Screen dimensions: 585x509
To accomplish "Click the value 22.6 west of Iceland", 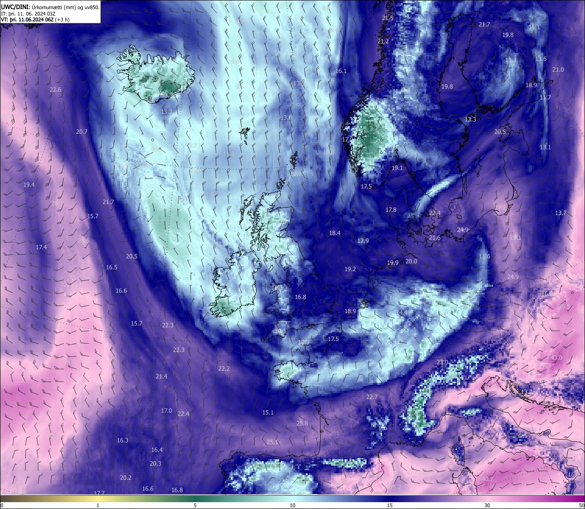I will click(55, 90).
